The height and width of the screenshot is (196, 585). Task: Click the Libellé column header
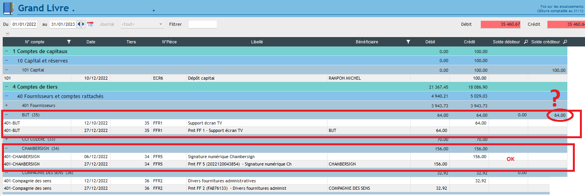257,42
